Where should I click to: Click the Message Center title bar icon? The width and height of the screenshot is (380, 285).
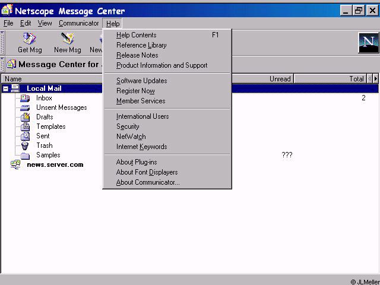pos(7,10)
